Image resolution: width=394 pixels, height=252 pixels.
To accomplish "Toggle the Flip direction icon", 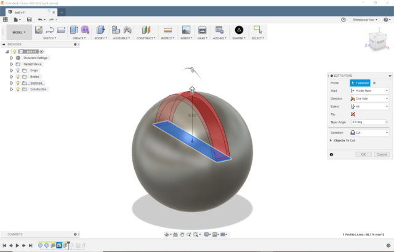I will pyautogui.click(x=353, y=114).
